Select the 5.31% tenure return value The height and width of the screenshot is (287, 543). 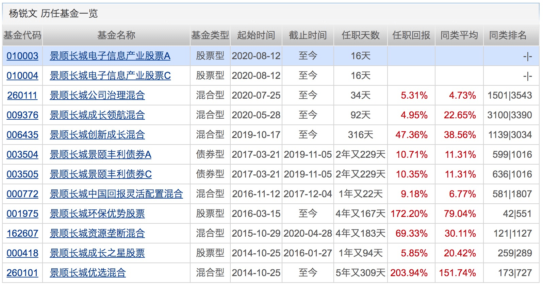(414, 95)
